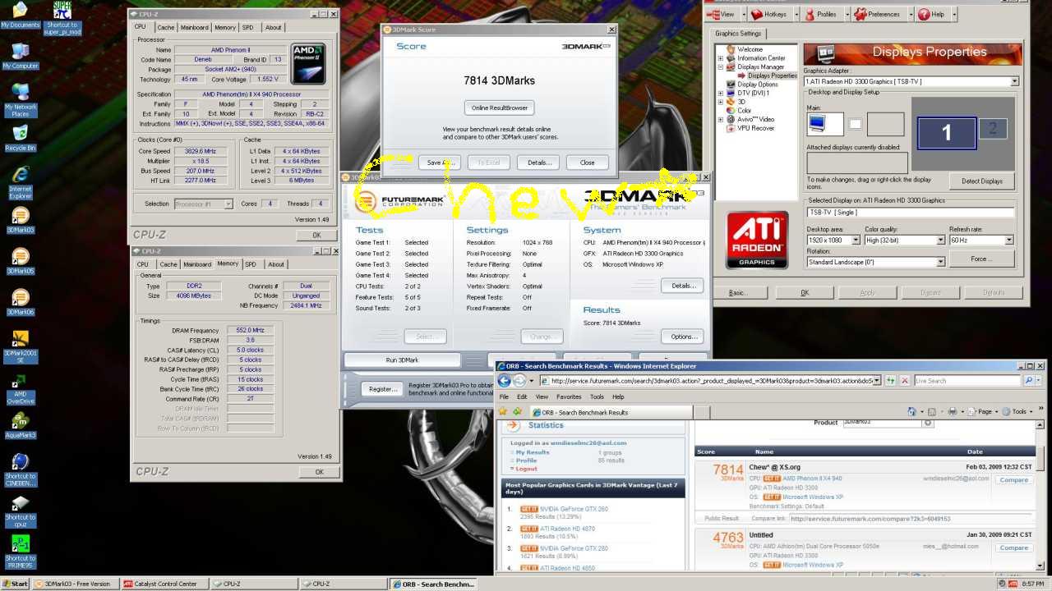Expand the DTV (DVI) 1 tree node
The height and width of the screenshot is (591, 1052).
coord(721,94)
